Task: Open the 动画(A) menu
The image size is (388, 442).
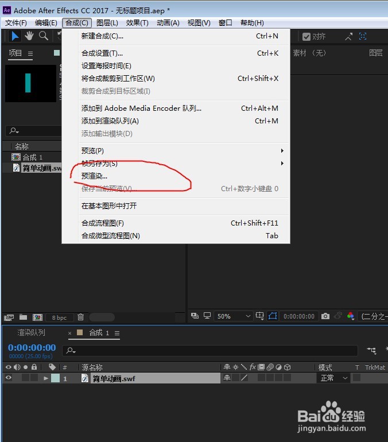Action: (x=168, y=23)
